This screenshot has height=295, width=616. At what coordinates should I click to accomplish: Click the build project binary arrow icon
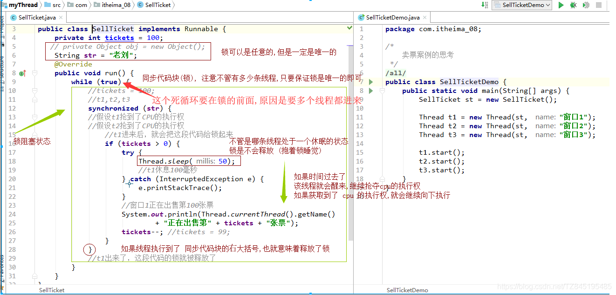pos(484,5)
